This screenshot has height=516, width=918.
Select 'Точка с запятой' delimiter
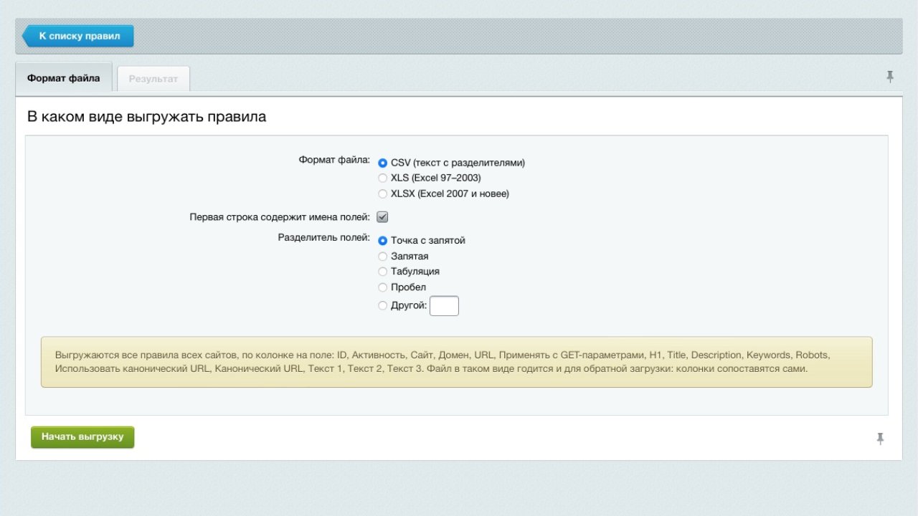[x=382, y=241]
